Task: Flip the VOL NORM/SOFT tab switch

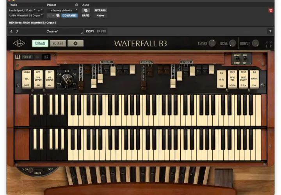Action: [x=27, y=79]
